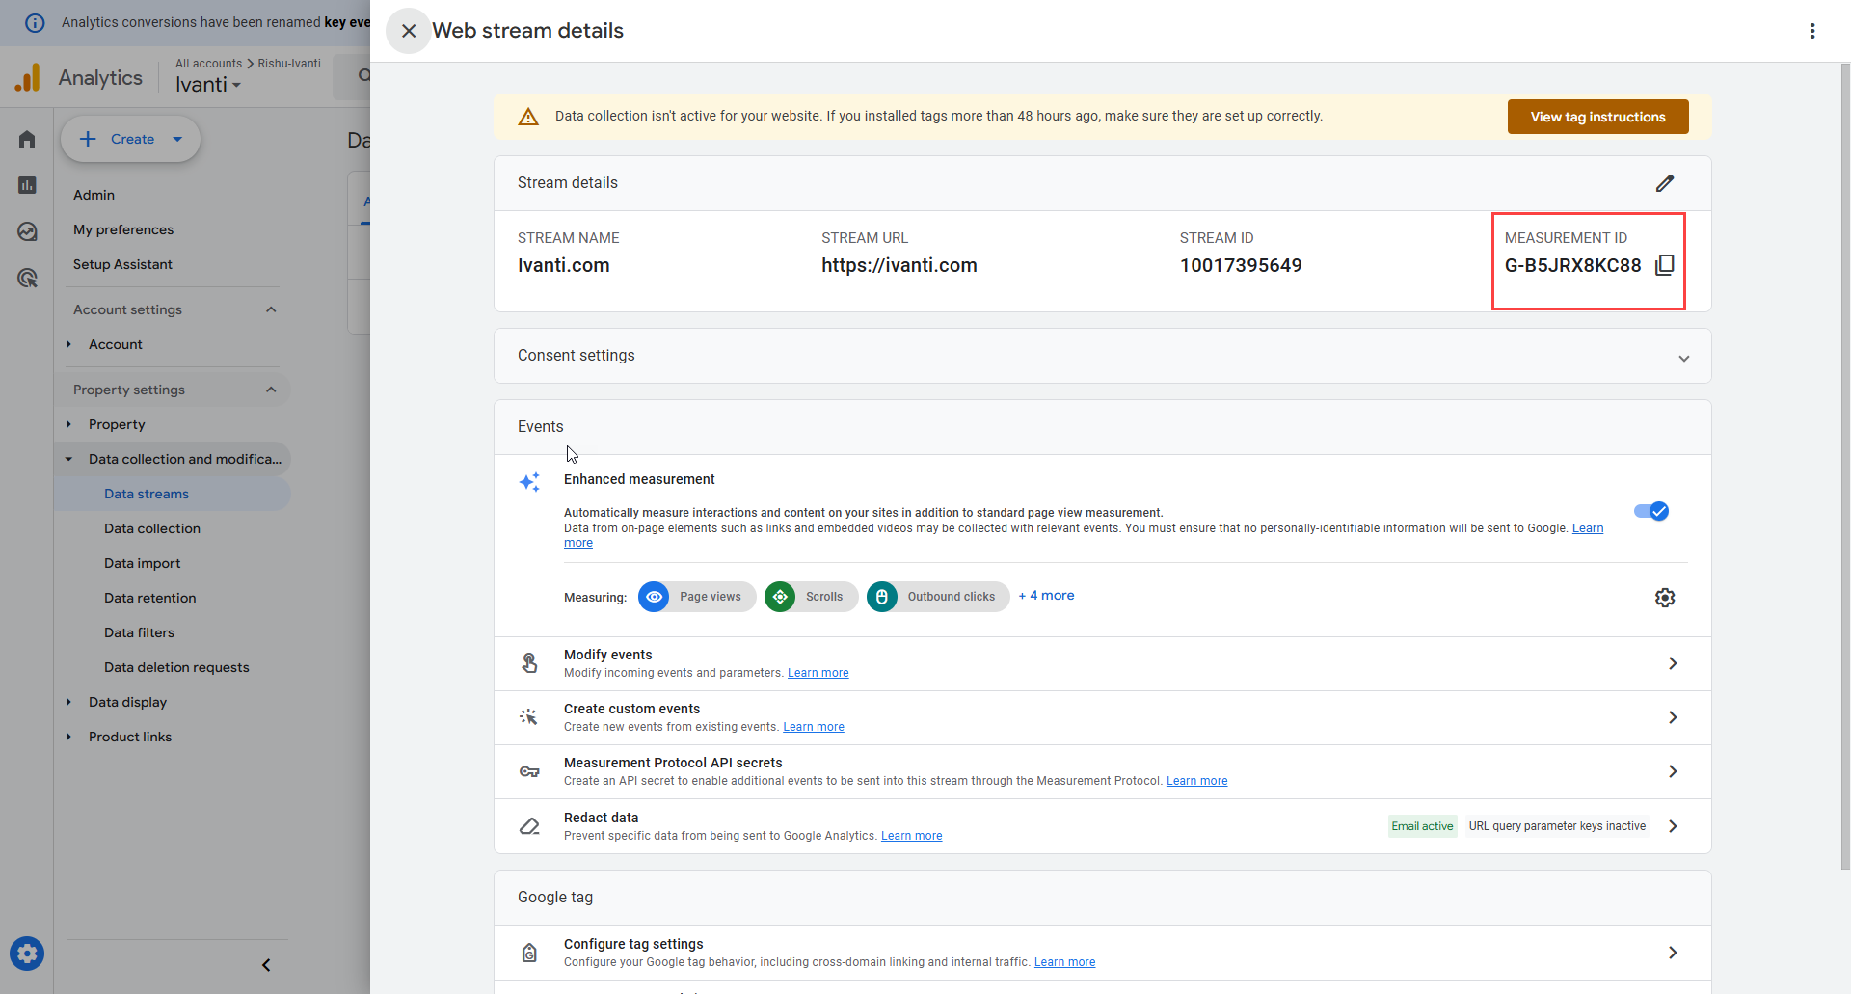This screenshot has width=1851, height=994.
Task: Disable the Enhanced measurement toggle
Action: point(1651,511)
